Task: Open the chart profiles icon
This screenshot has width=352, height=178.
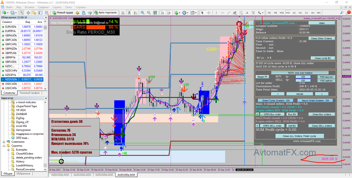Action: click(13, 13)
